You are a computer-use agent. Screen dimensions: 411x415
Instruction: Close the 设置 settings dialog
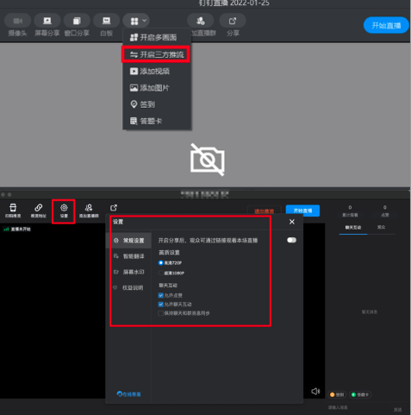[292, 222]
